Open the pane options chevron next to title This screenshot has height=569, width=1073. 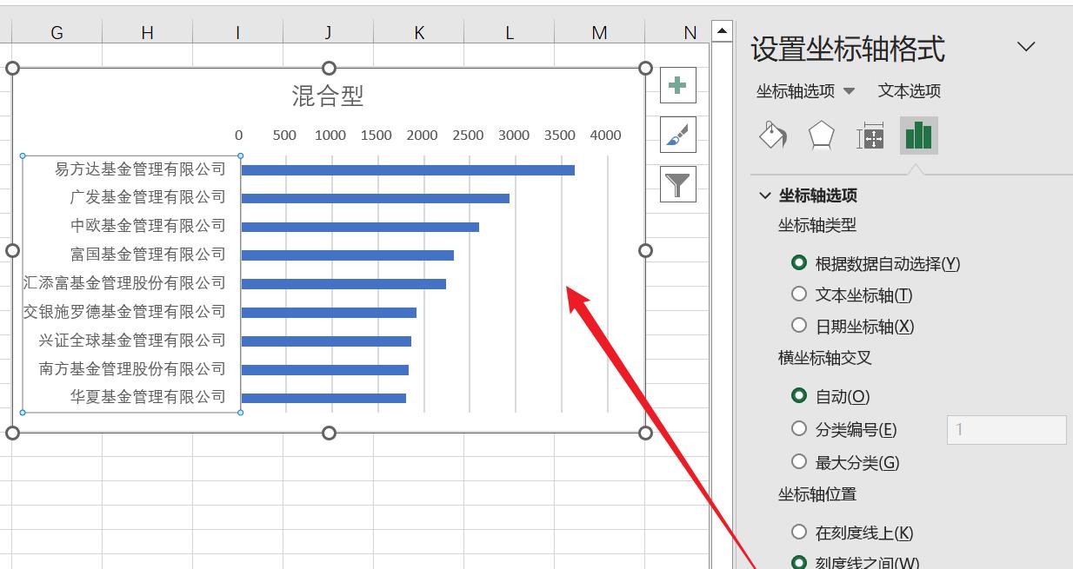1026,47
